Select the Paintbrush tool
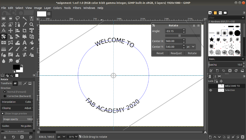This screenshot has height=140, width=246. [x=18, y=49]
